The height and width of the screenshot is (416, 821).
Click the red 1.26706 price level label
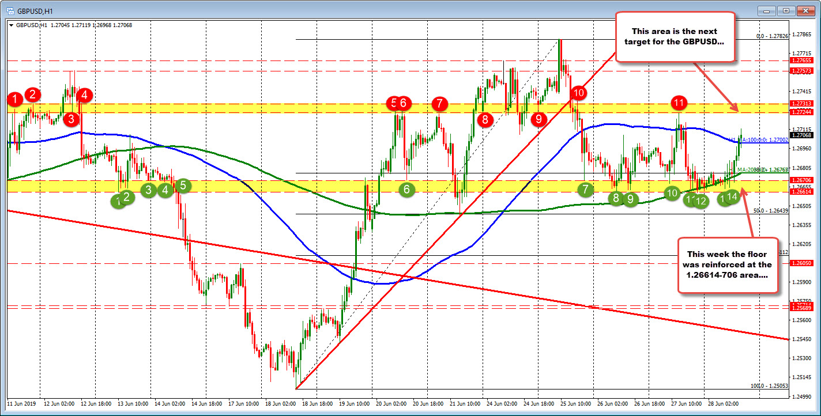tap(801, 180)
